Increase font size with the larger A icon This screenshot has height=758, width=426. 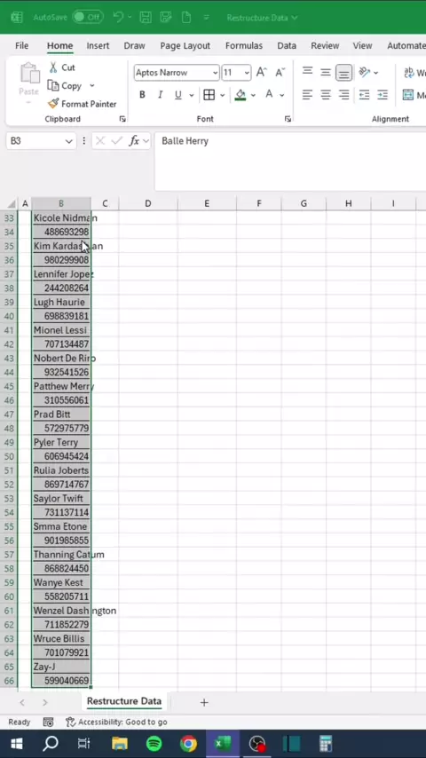coord(261,73)
